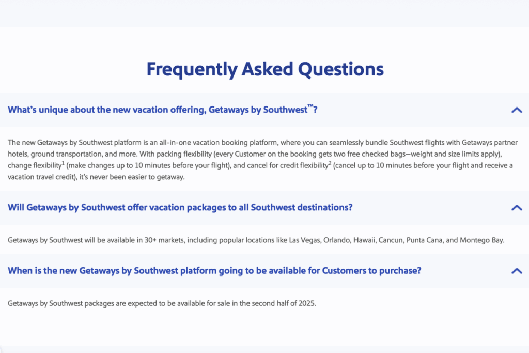Collapse the platform availability question chevron
The image size is (529, 353).
(516, 270)
